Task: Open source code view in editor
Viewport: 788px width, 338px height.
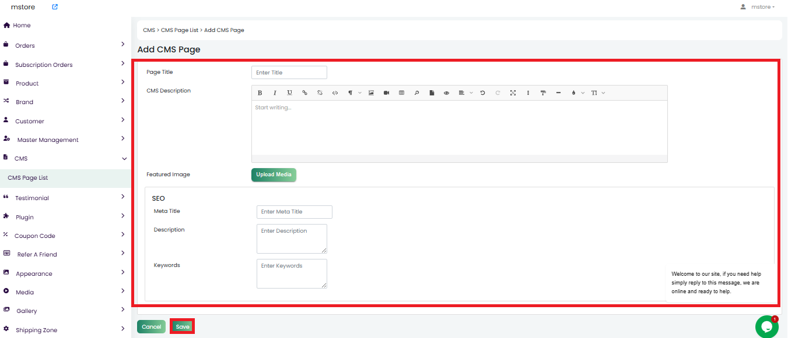Action: click(x=335, y=93)
